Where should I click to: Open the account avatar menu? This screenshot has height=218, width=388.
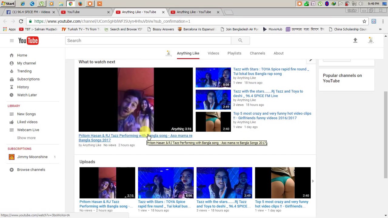click(370, 40)
